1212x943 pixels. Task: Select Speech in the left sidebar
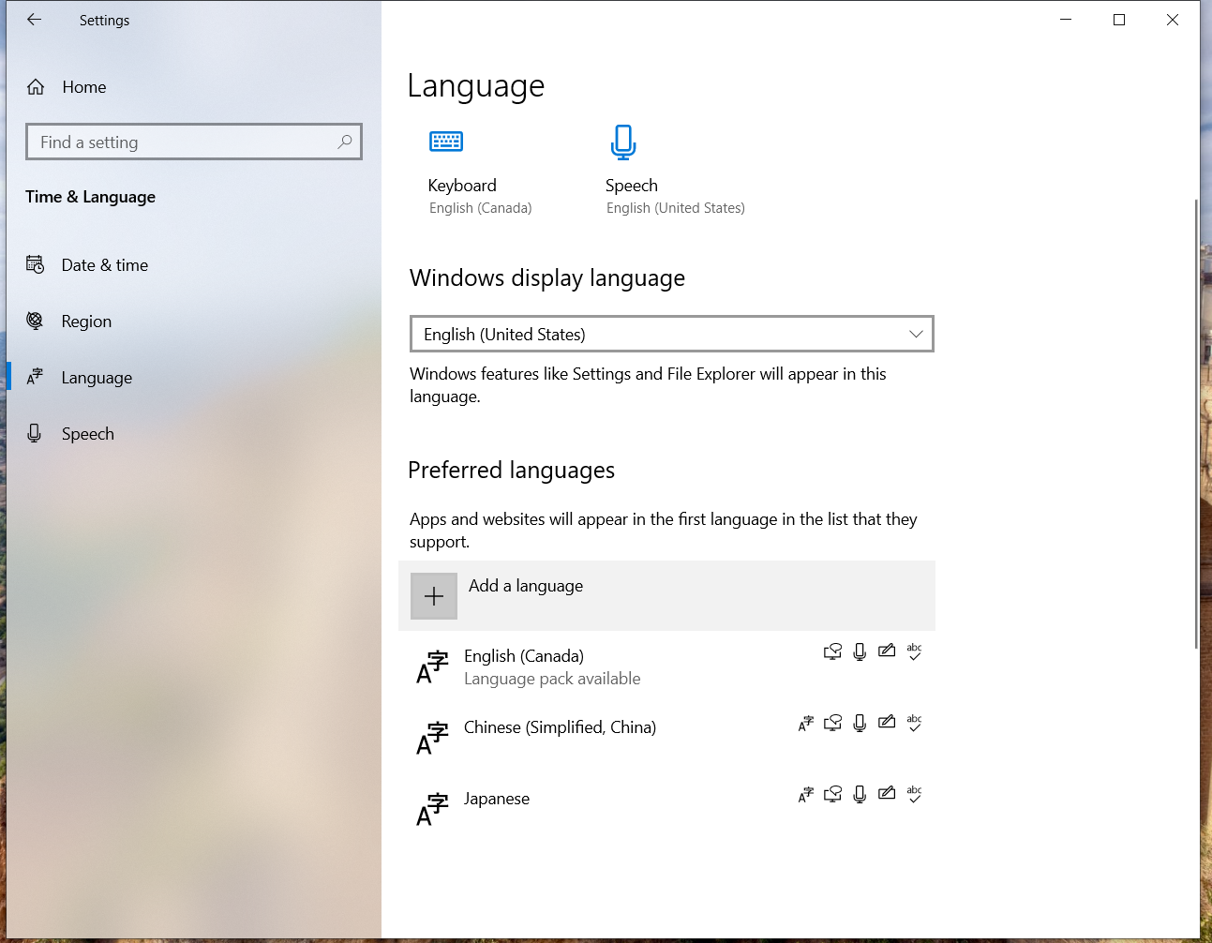[x=87, y=434]
